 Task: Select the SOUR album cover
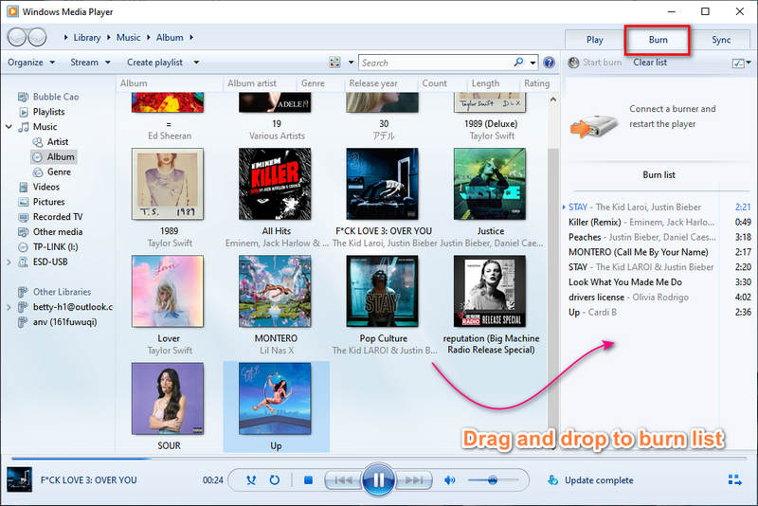coord(168,399)
